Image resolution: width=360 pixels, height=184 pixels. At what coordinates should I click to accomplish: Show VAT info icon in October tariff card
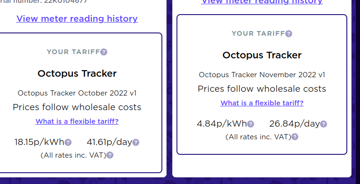pyautogui.click(x=110, y=155)
